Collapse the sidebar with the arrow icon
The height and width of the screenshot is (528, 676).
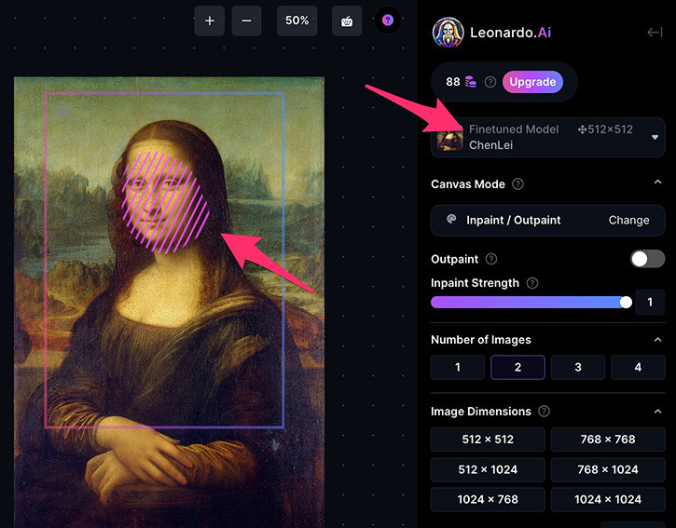click(x=655, y=33)
